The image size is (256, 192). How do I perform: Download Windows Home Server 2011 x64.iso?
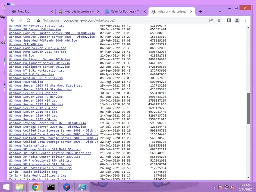click(37, 52)
